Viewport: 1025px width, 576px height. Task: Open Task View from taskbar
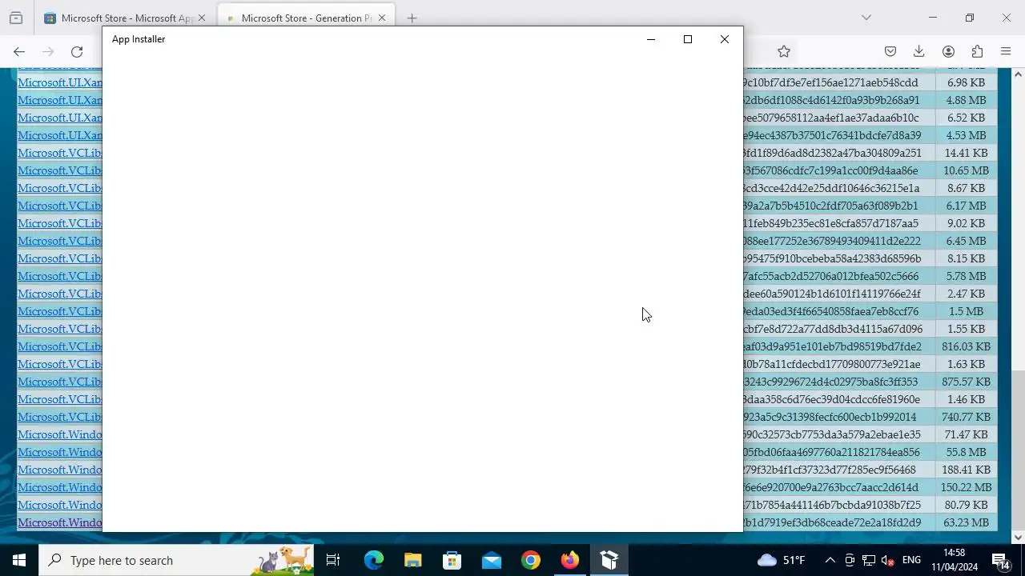(x=333, y=560)
